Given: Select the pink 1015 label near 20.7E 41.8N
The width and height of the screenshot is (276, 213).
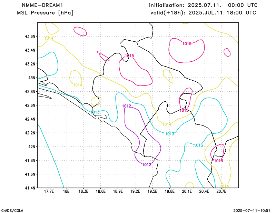Looking at the screenshot, I should click(219, 161).
